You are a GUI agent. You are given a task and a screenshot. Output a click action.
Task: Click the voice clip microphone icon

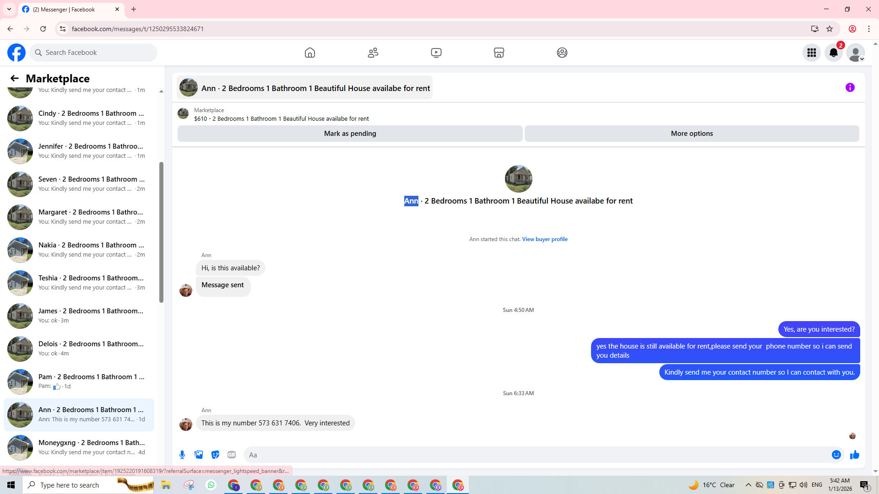pos(182,455)
